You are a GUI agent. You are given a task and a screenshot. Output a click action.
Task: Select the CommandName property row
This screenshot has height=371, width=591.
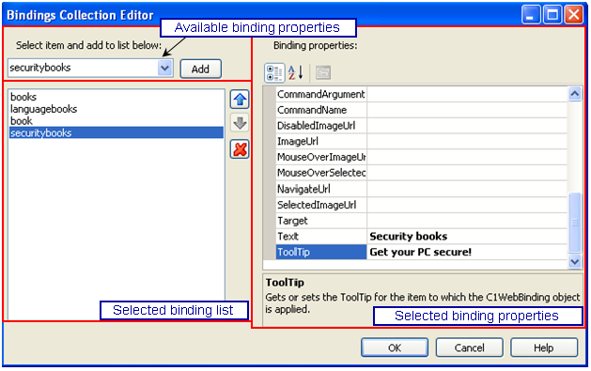click(x=421, y=110)
